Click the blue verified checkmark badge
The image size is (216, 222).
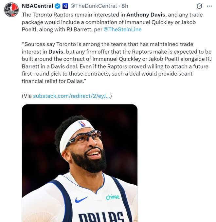pos(58,6)
